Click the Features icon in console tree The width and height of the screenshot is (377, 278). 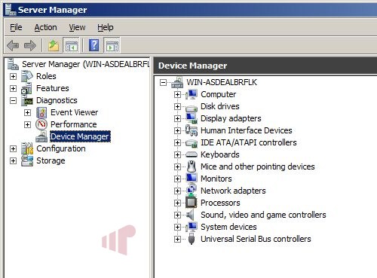(x=27, y=88)
